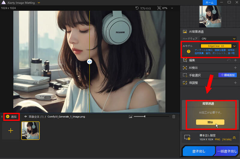The height and width of the screenshot is (159, 240).
Task: Click the 画像全体 (1) breadcrumb
Action: click(x=36, y=117)
